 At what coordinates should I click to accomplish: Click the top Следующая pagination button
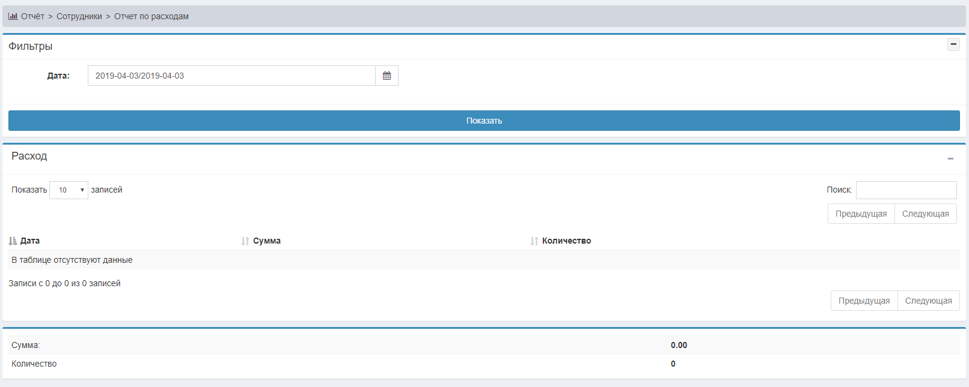925,214
